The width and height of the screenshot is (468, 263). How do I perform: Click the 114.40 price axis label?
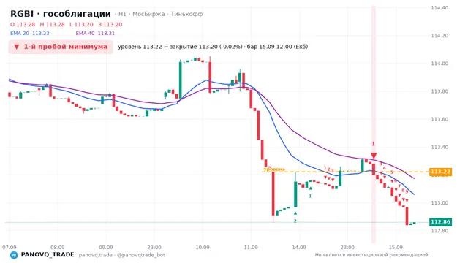(439, 8)
